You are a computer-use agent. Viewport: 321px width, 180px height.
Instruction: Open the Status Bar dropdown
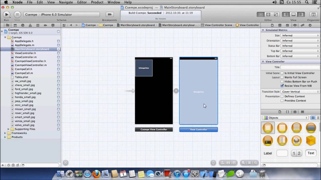coord(300,46)
